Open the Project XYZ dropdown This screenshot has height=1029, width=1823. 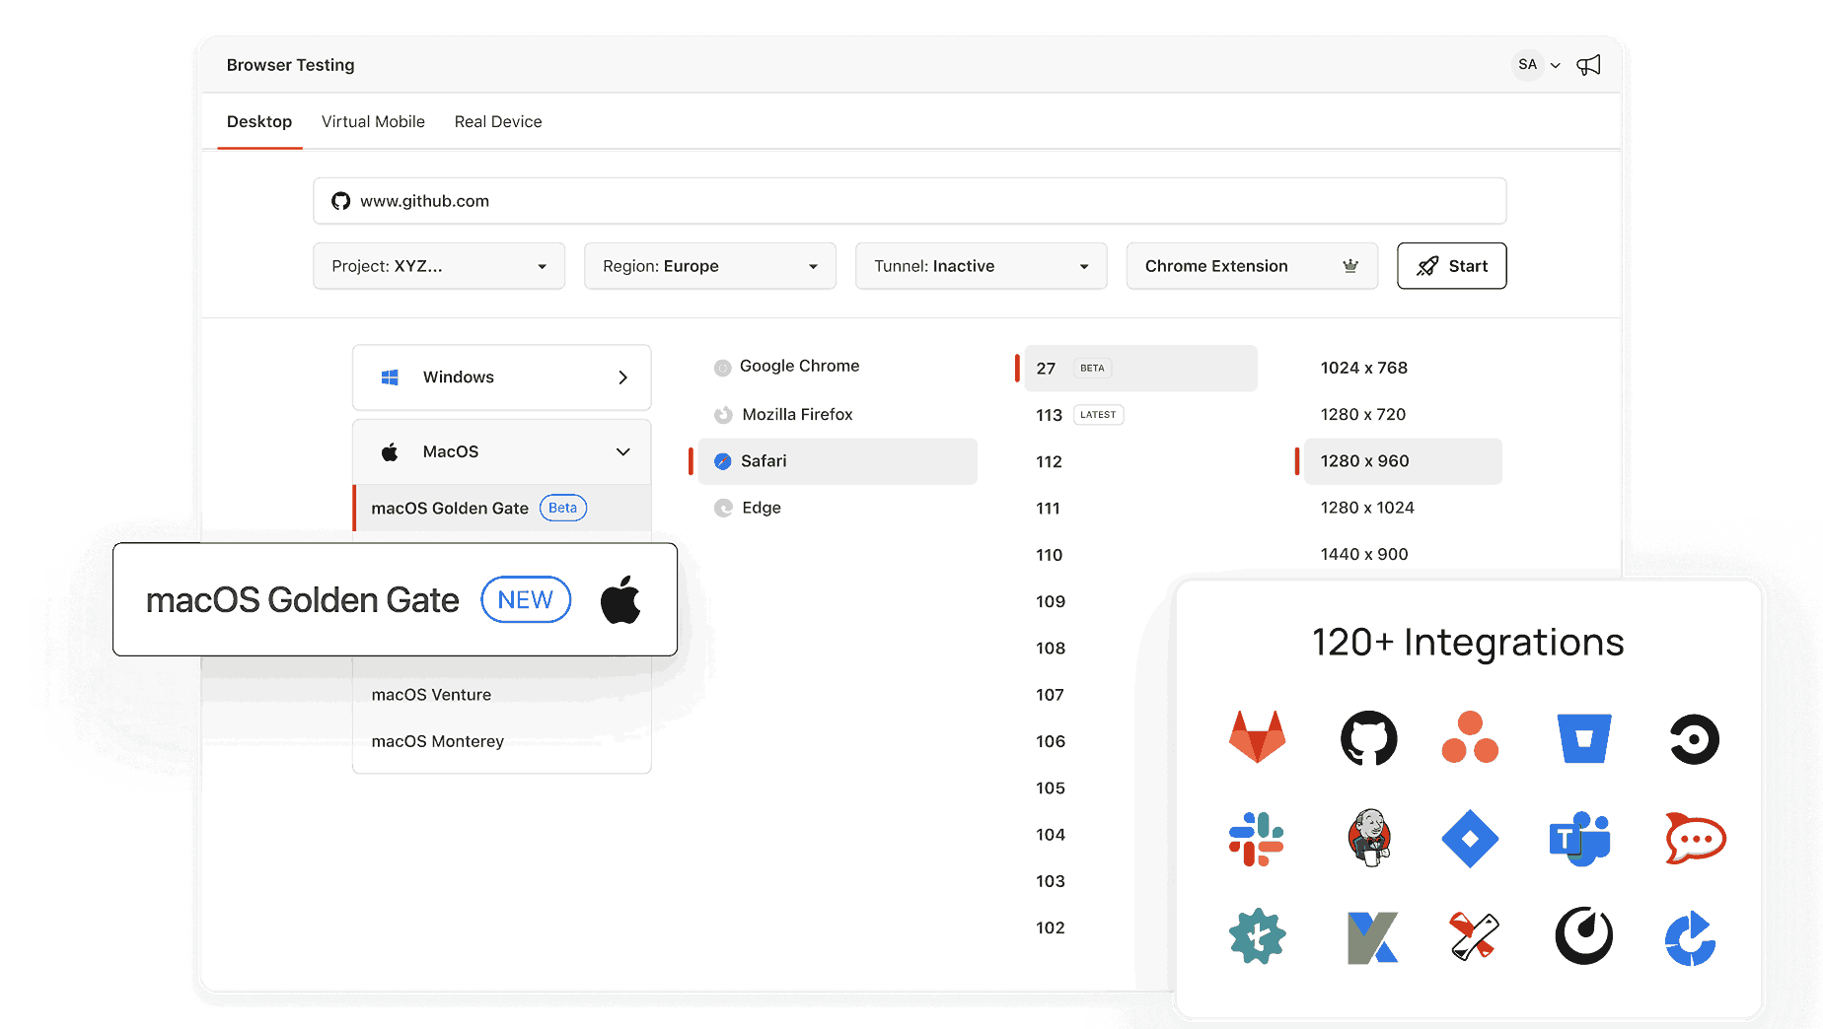pyautogui.click(x=439, y=266)
